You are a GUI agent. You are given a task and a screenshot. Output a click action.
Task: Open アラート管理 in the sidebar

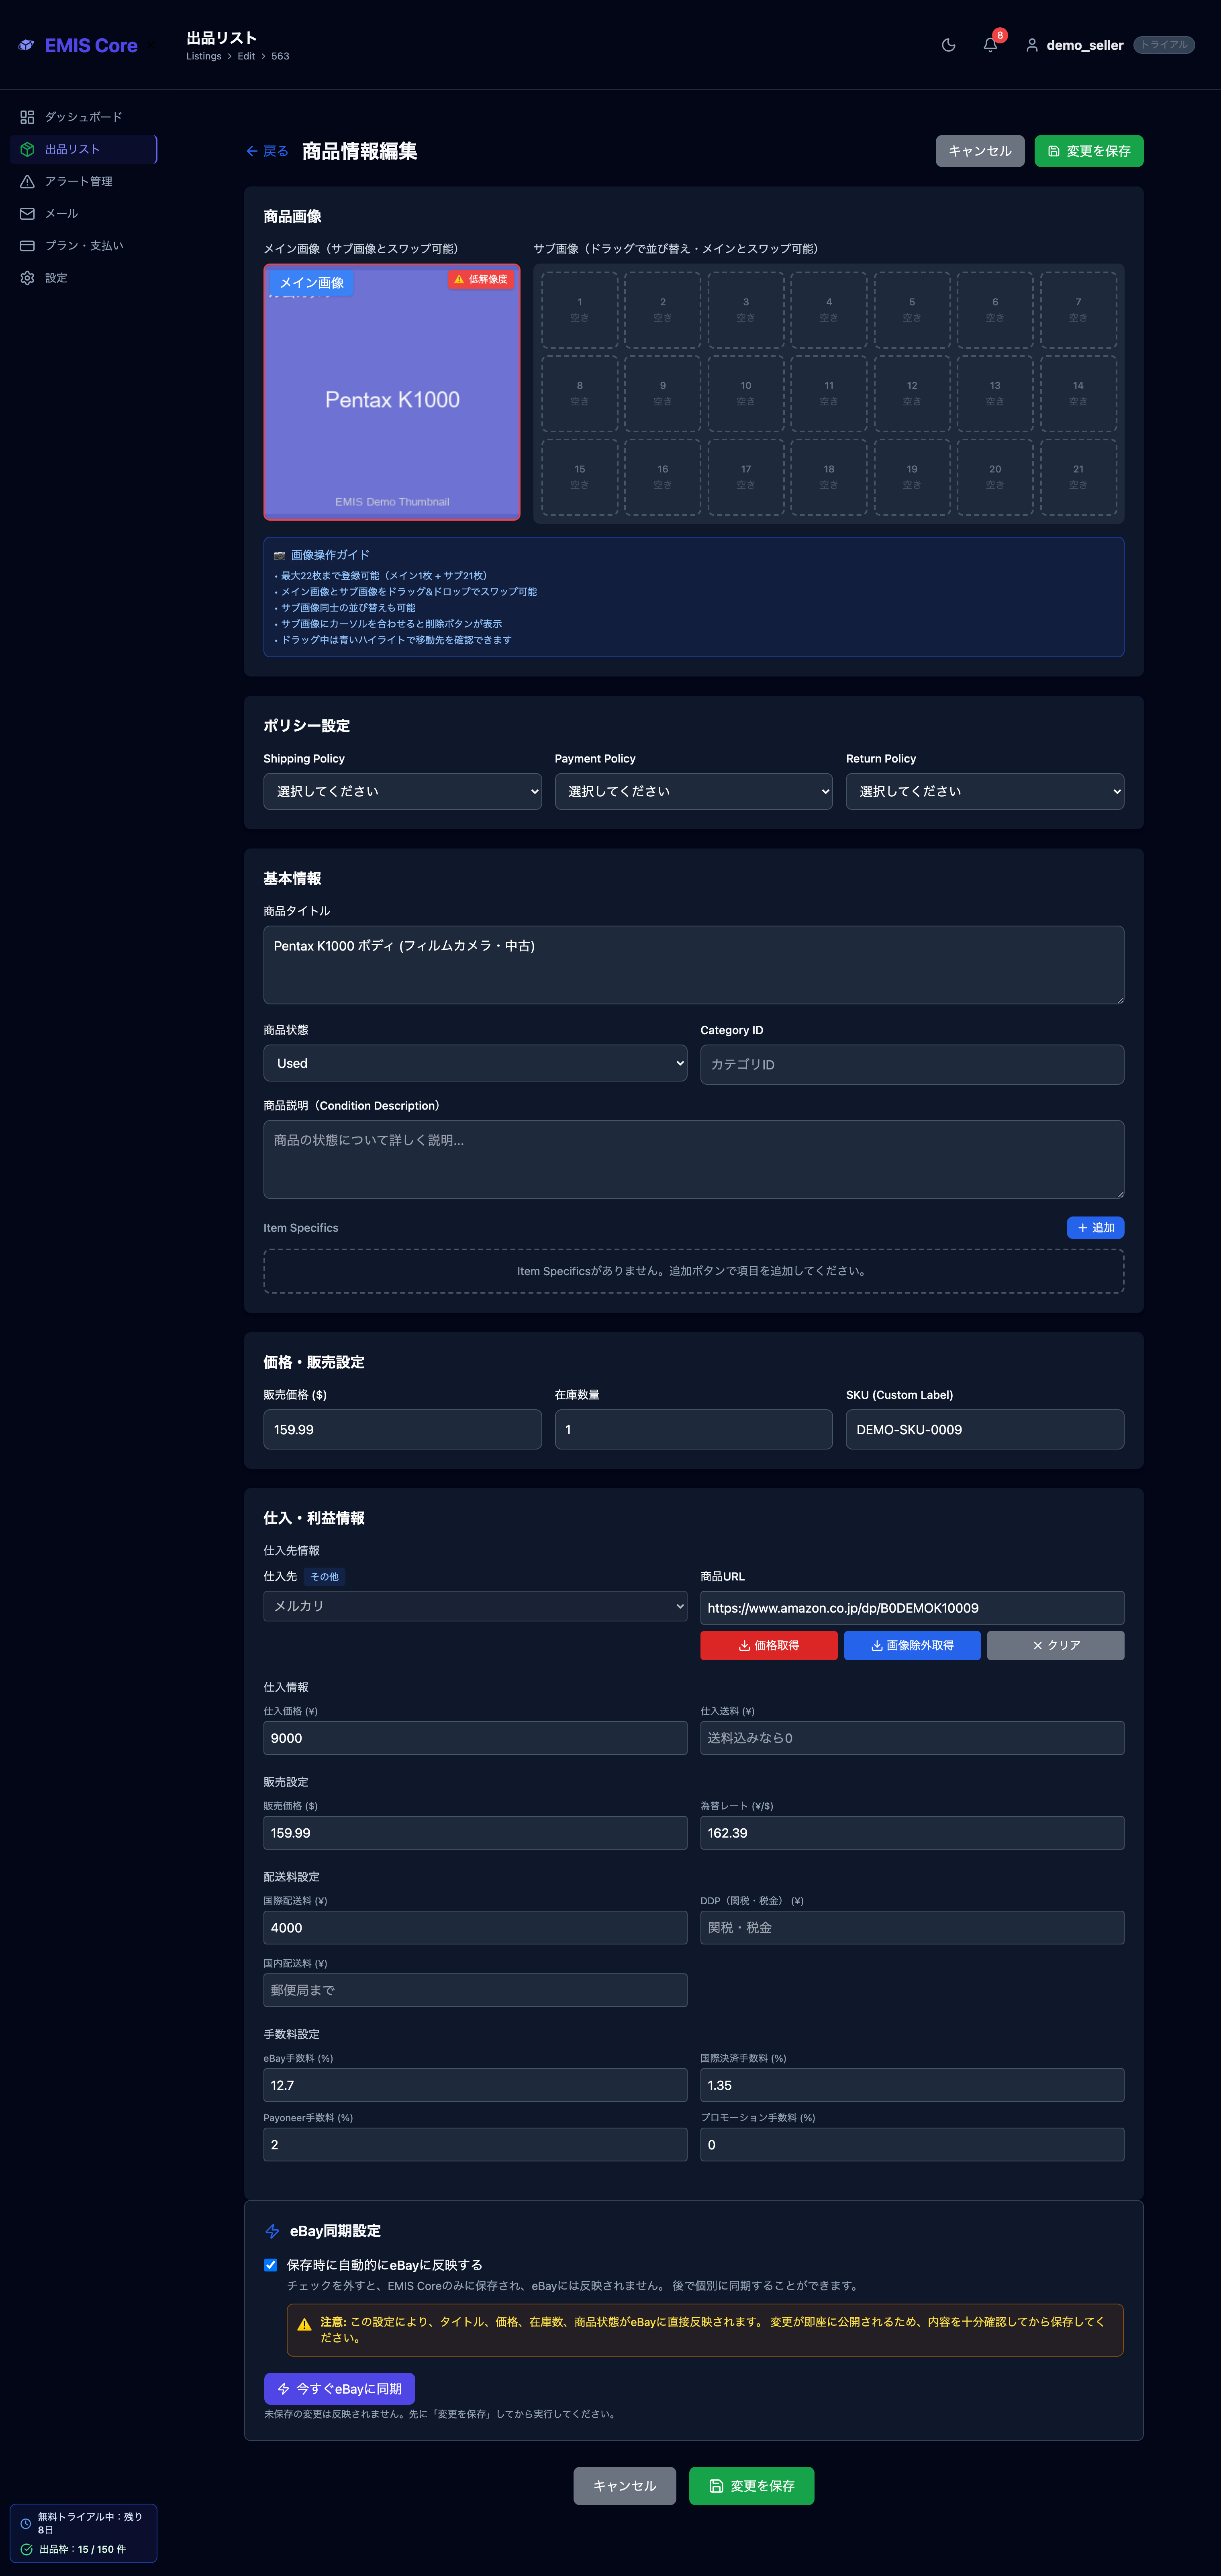83,181
